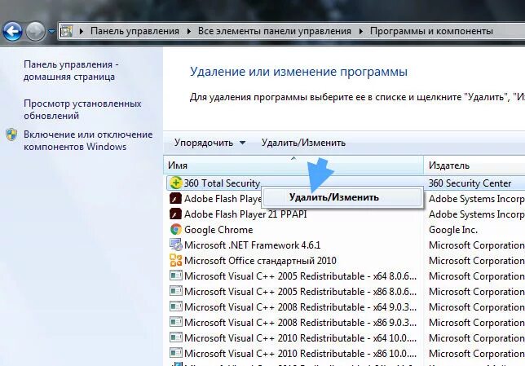This screenshot has width=525, height=366.
Task: Sort by the Издатель column header
Action: [x=474, y=165]
